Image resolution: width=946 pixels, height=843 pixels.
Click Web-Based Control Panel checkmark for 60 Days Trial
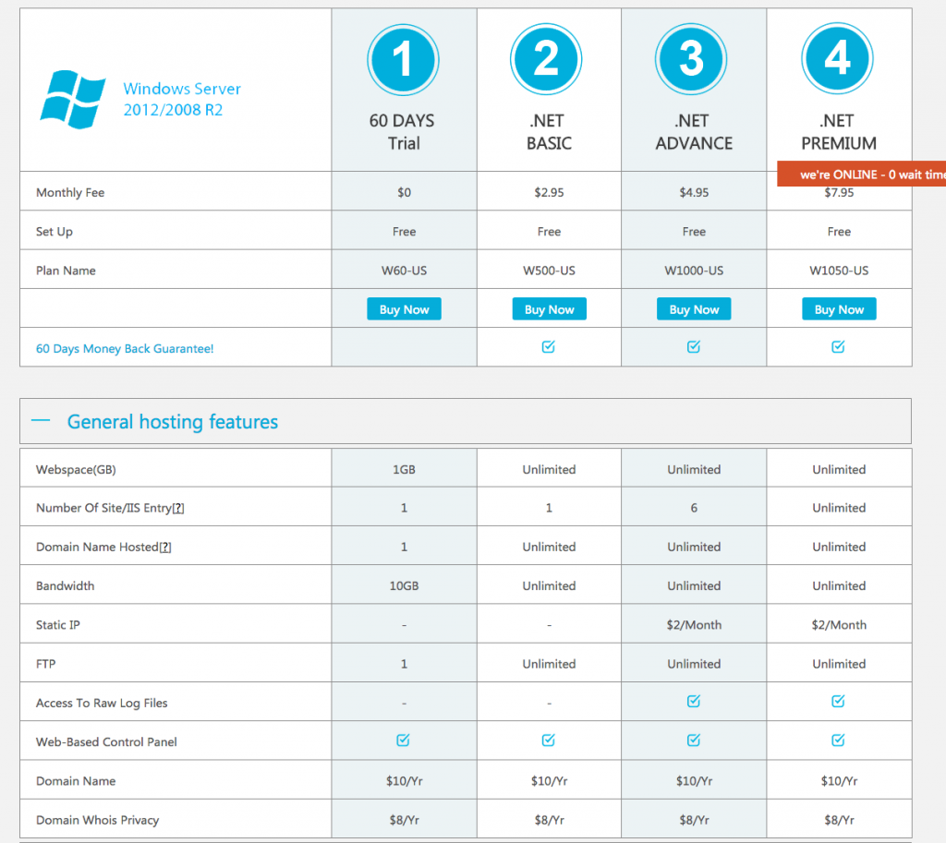404,741
